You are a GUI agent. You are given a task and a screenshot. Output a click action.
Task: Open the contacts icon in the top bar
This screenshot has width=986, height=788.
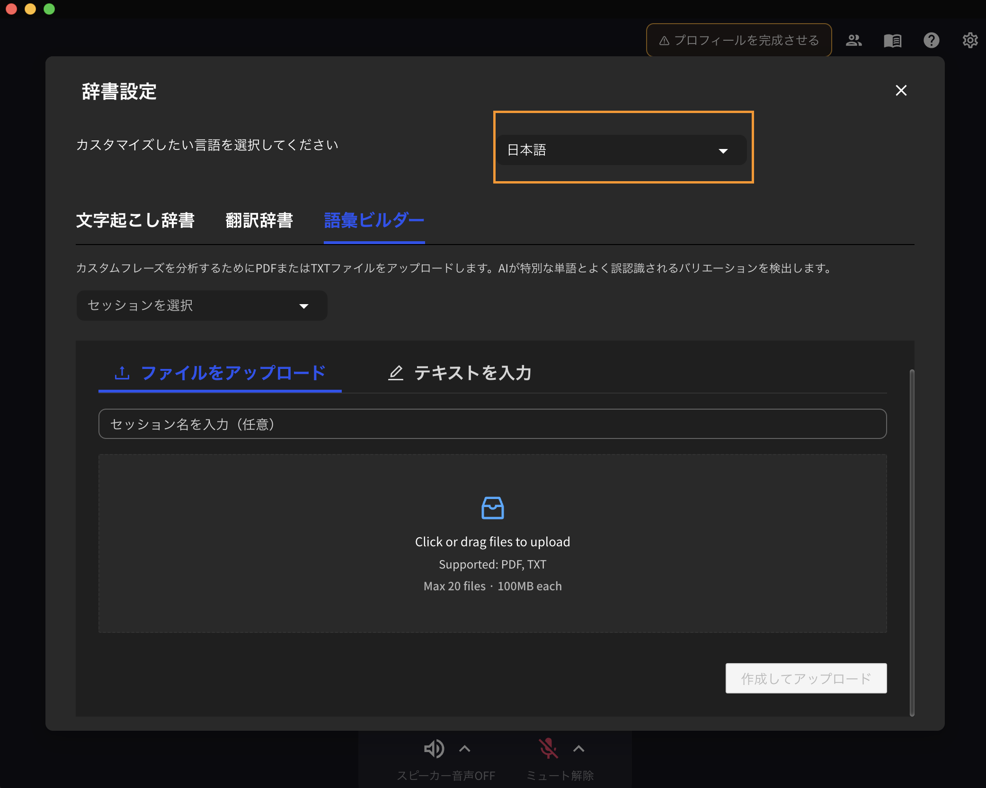point(853,40)
